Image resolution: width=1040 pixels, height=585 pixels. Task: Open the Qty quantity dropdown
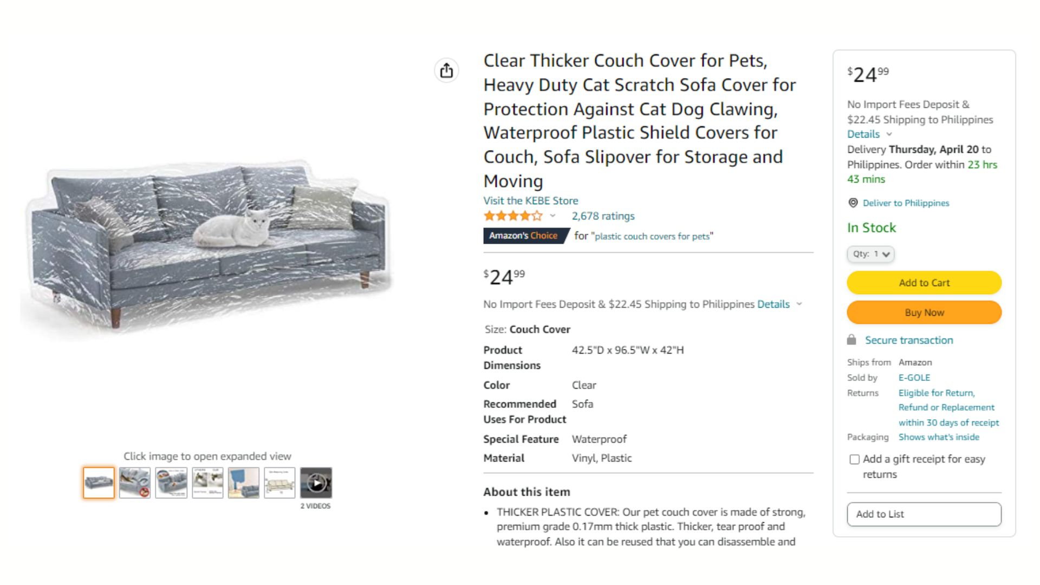[870, 254]
